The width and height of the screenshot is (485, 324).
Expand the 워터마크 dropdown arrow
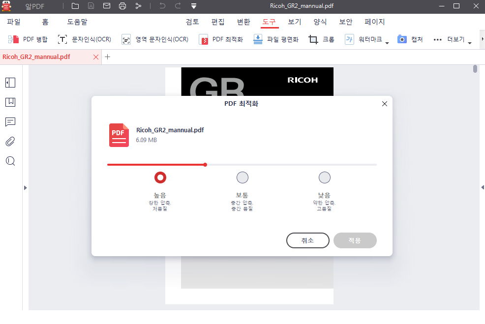click(387, 43)
